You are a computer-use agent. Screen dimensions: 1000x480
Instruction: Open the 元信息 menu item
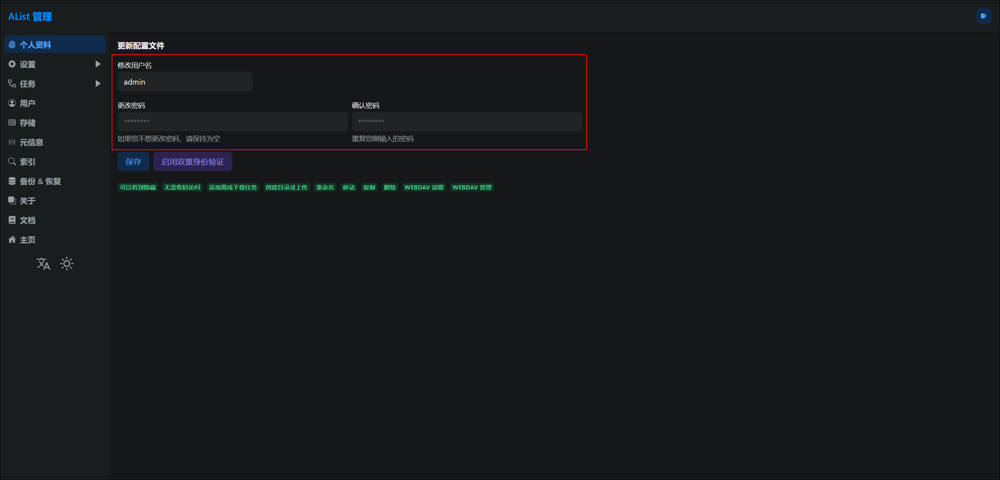click(31, 142)
